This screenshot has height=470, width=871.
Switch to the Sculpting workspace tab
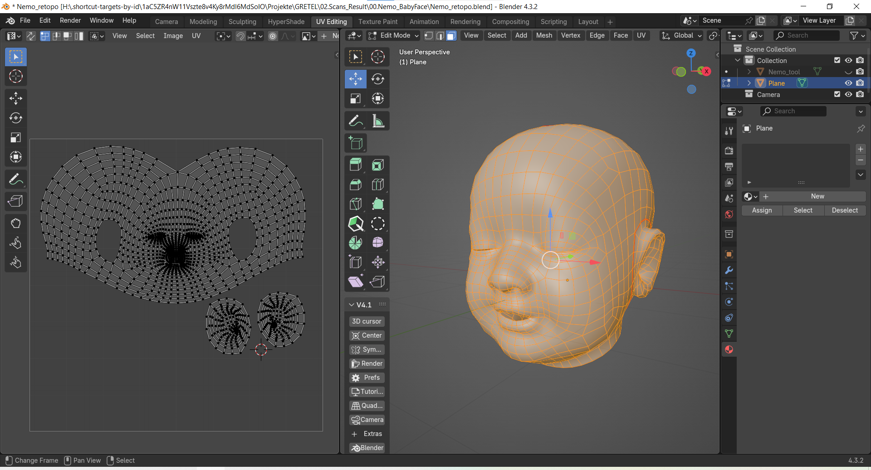point(242,22)
